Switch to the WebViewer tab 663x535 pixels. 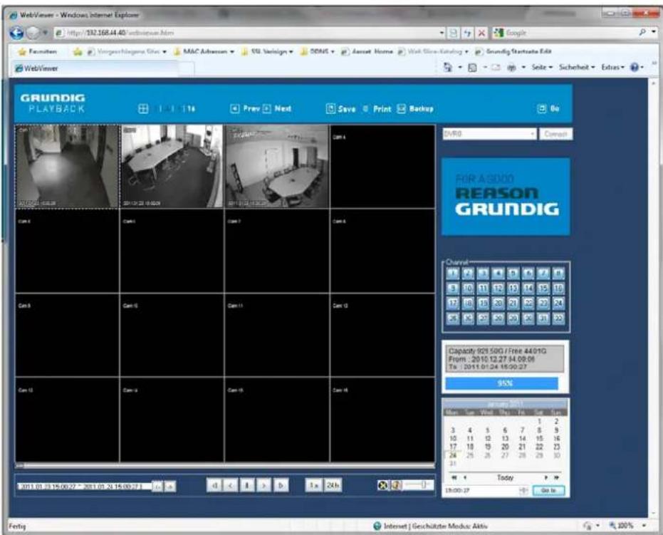point(96,68)
